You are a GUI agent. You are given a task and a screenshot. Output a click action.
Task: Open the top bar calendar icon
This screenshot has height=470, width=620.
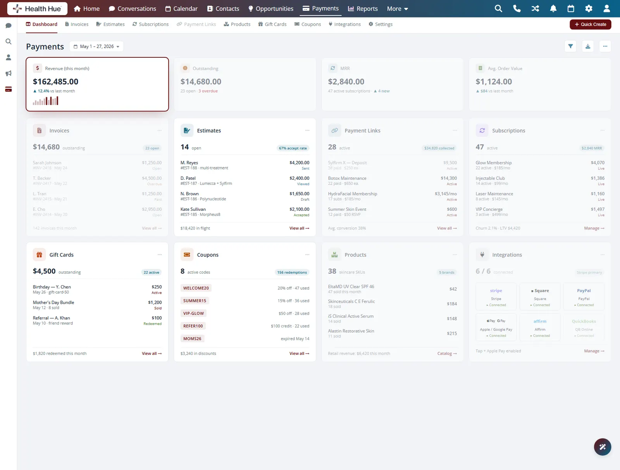[x=571, y=9]
